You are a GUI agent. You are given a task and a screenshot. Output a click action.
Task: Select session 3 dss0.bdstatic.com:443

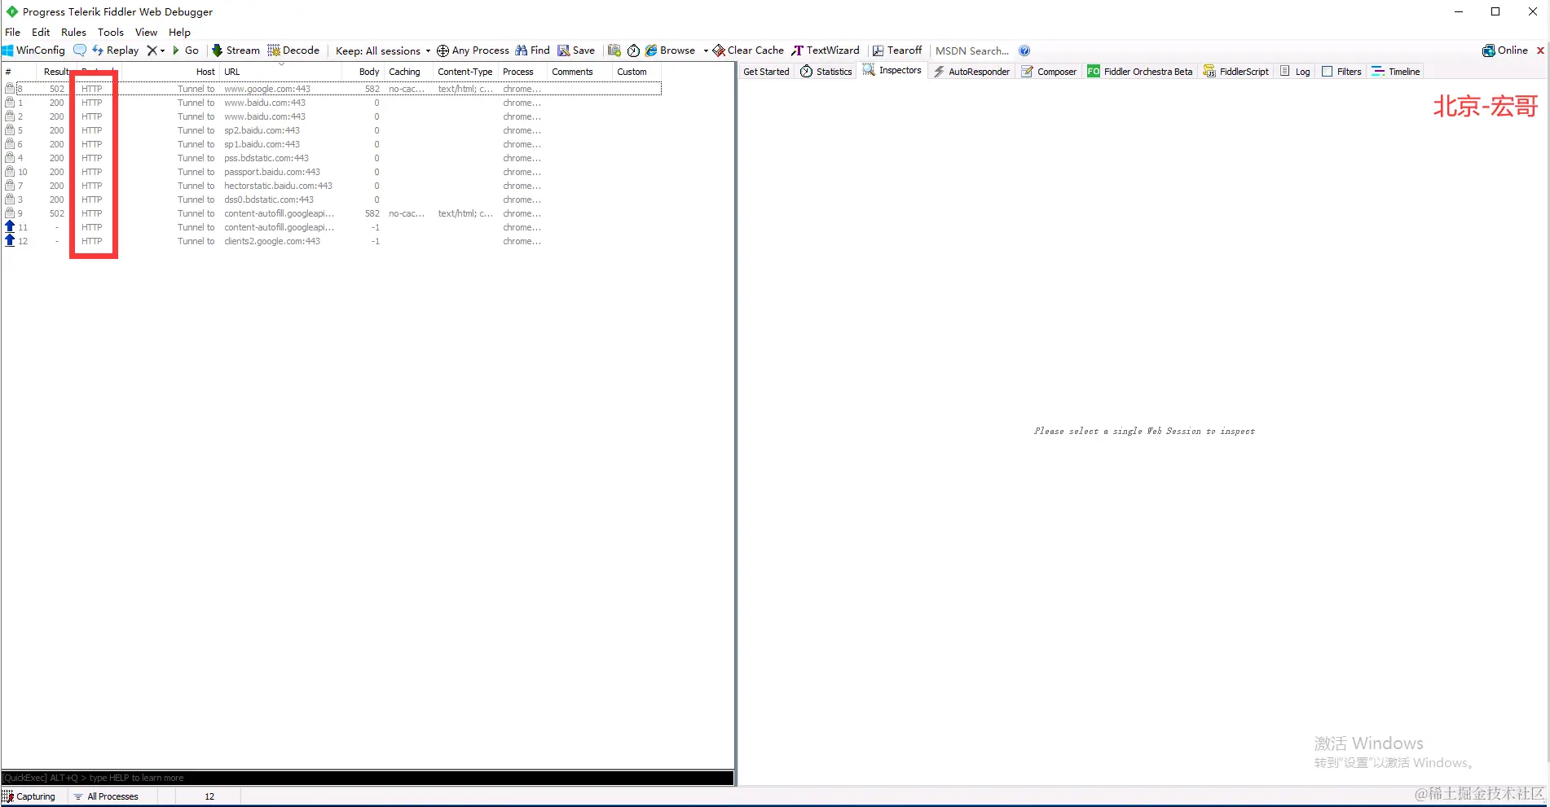coord(331,200)
